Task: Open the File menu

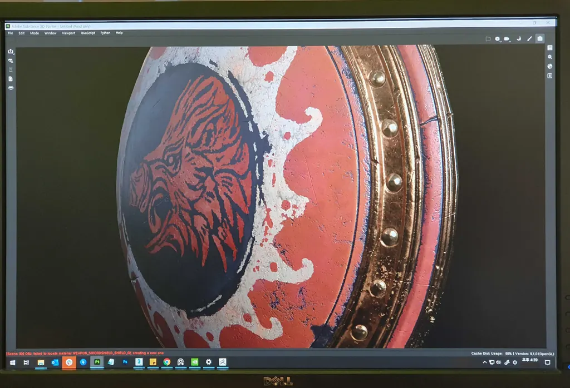Action: tap(11, 33)
